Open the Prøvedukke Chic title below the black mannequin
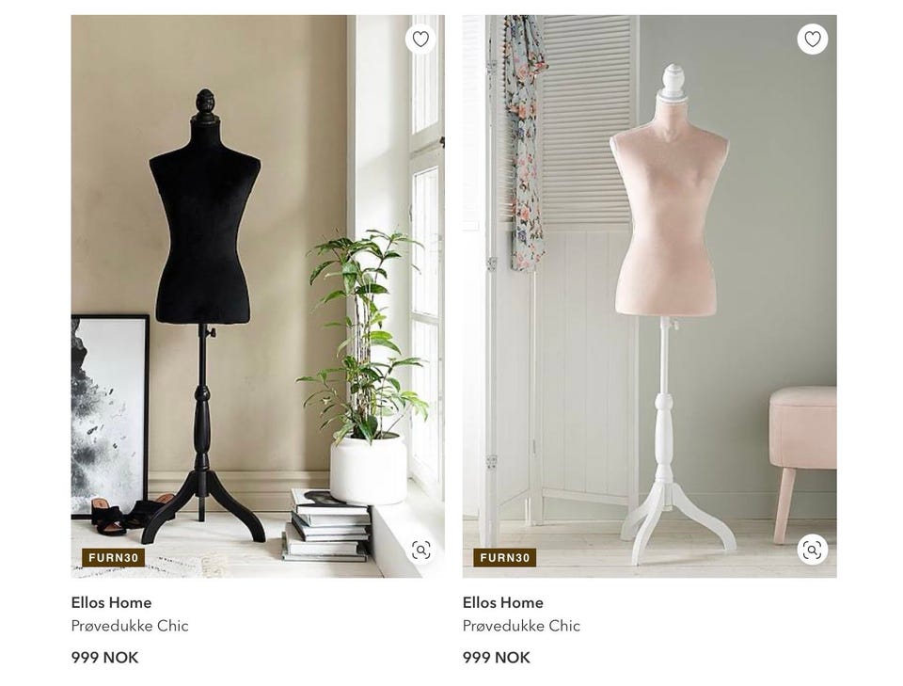The image size is (903, 686). click(x=130, y=626)
